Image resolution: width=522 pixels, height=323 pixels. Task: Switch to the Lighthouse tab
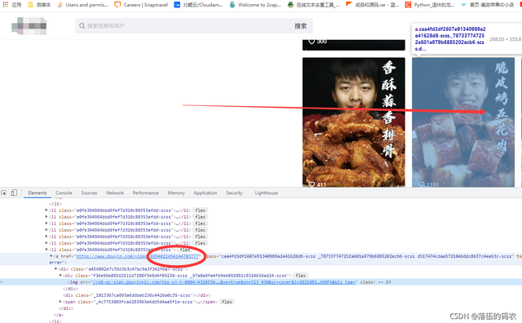267,192
